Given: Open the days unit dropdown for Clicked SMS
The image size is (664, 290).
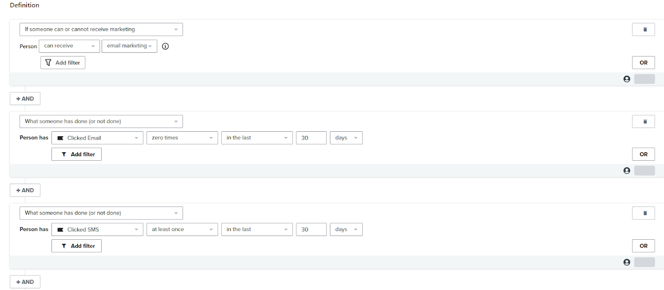Looking at the screenshot, I should [346, 229].
